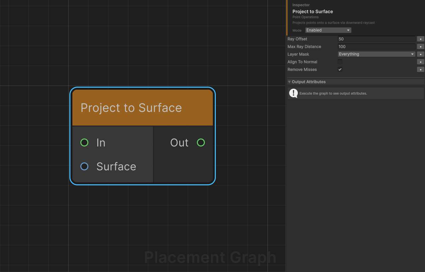Click the override dot button for Ray Offset
The width and height of the screenshot is (425, 272).
[421, 39]
